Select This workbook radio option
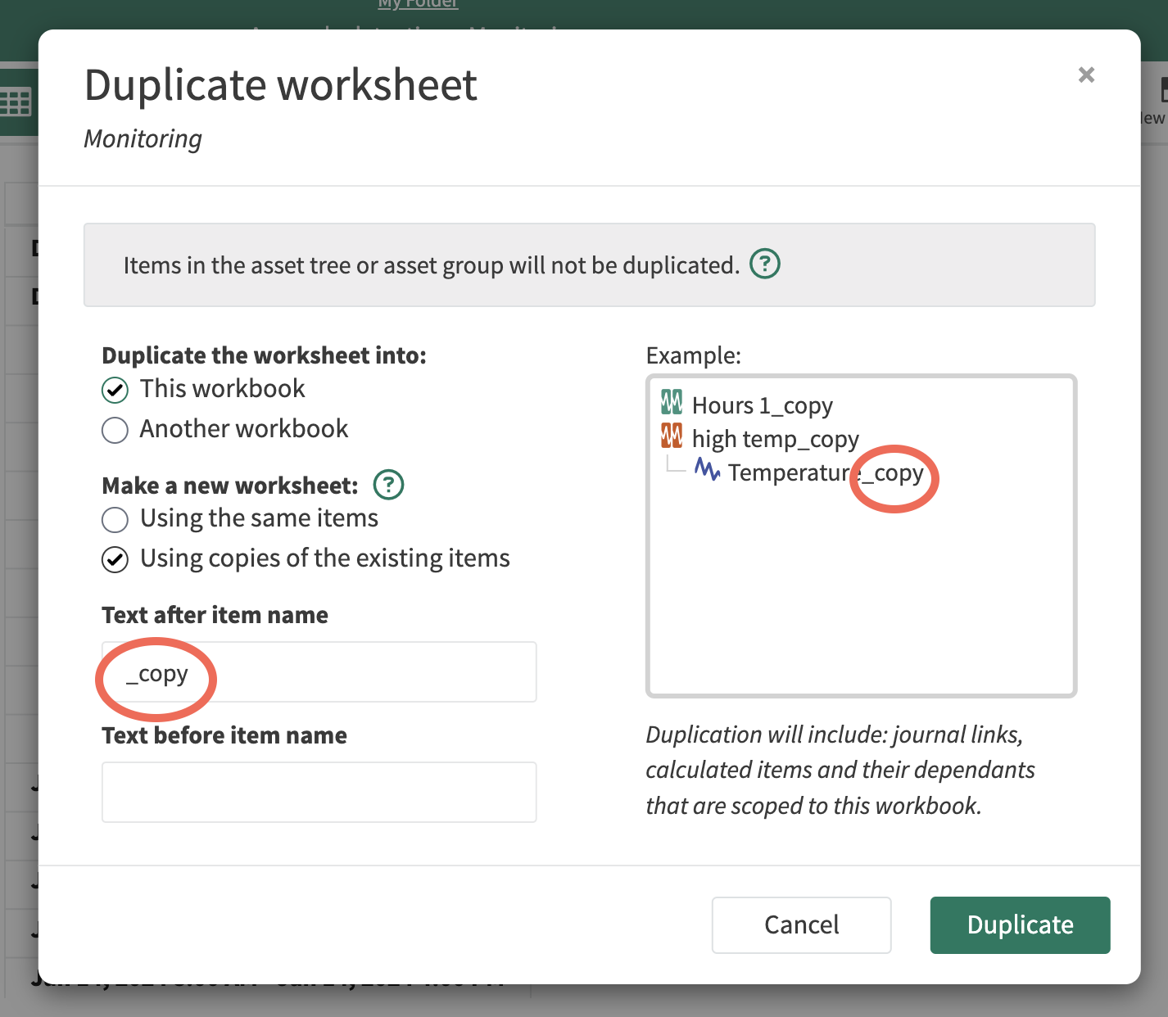1168x1017 pixels. tap(115, 391)
